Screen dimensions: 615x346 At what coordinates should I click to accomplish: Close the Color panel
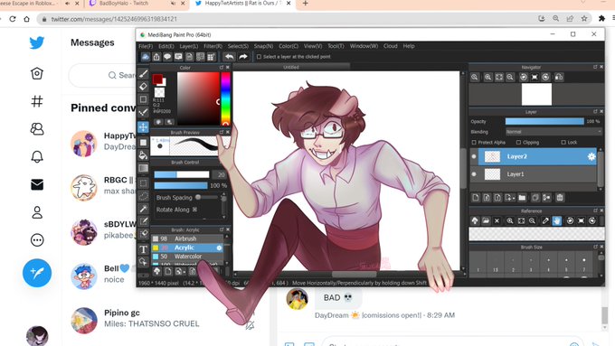pos(228,68)
